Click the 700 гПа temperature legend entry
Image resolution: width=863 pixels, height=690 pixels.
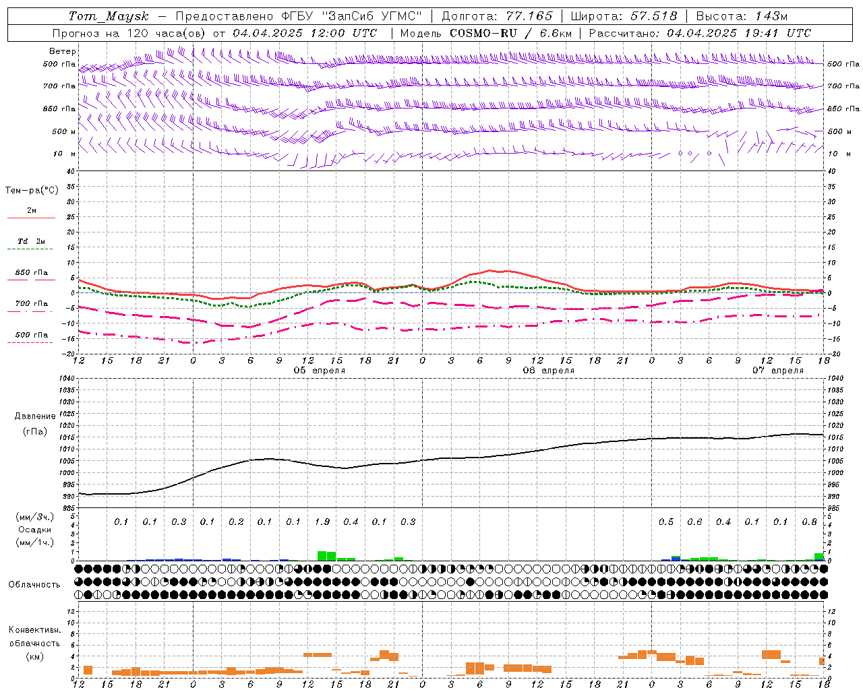[x=31, y=304]
